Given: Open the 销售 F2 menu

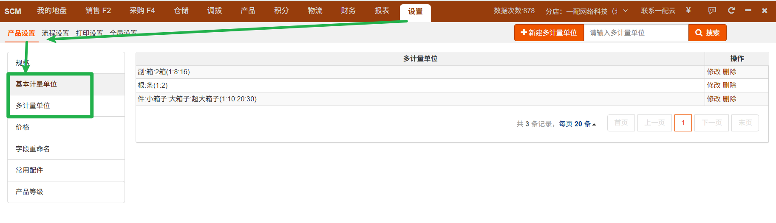Looking at the screenshot, I should (x=98, y=11).
